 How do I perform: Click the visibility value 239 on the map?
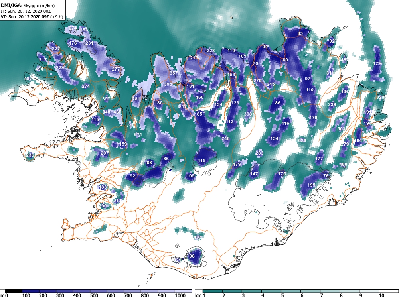click(332, 104)
